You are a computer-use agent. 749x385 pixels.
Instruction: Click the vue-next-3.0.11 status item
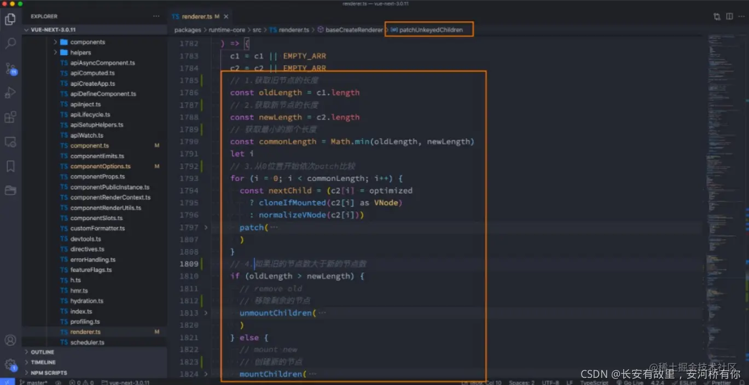pos(125,382)
